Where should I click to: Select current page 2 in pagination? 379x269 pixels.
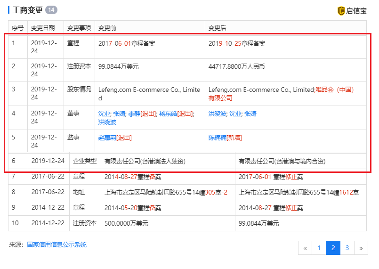[x=333, y=248]
